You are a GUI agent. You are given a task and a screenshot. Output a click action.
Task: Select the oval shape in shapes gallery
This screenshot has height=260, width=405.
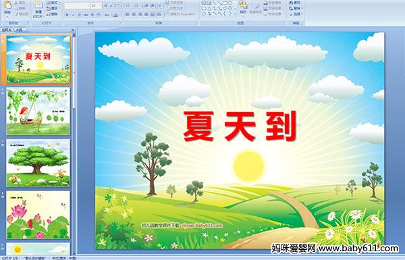(230, 3)
